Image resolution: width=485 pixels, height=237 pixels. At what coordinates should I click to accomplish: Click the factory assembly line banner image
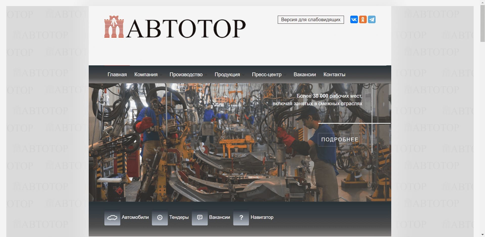click(240, 142)
